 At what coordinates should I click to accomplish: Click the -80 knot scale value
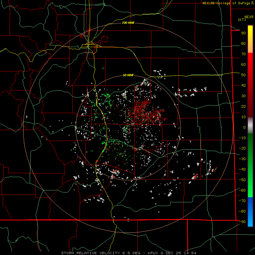[242, 211]
